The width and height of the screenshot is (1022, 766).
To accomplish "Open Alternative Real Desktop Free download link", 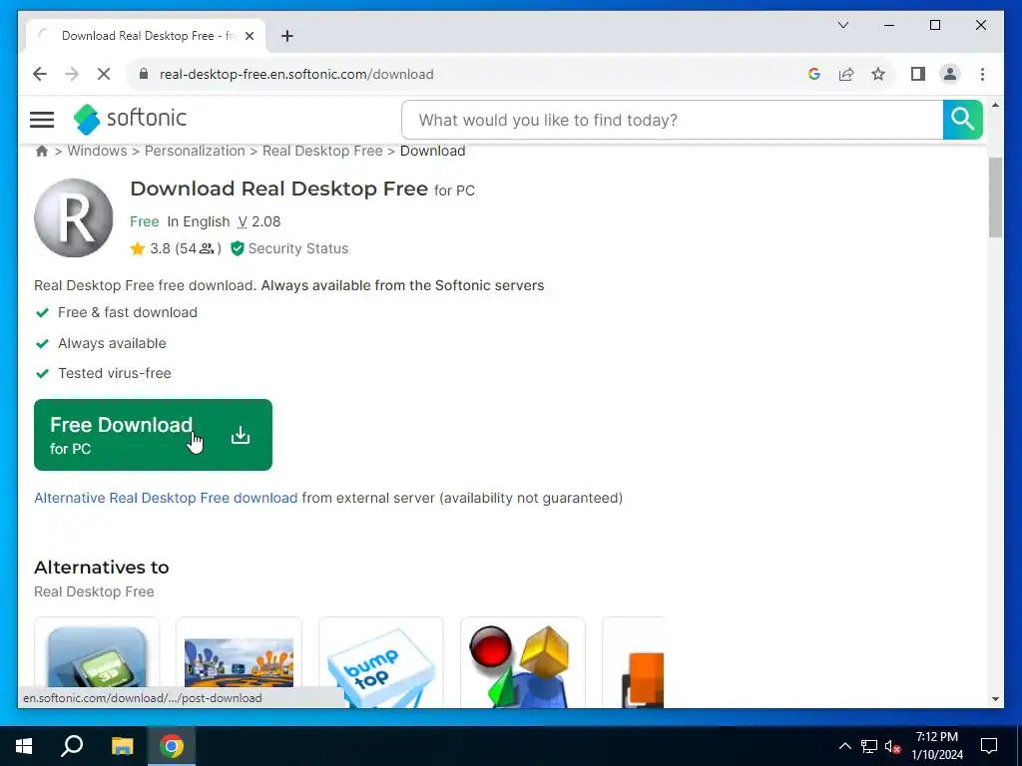I will point(166,498).
